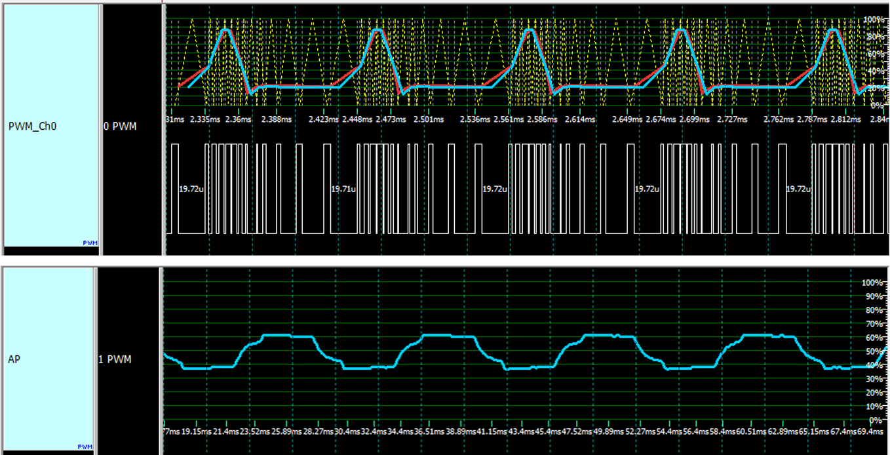This screenshot has width=890, height=455.
Task: Click the 2.536ms time marker
Action: (x=475, y=119)
